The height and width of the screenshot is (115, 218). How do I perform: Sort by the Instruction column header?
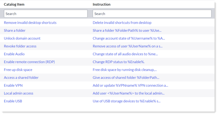tap(101, 4)
